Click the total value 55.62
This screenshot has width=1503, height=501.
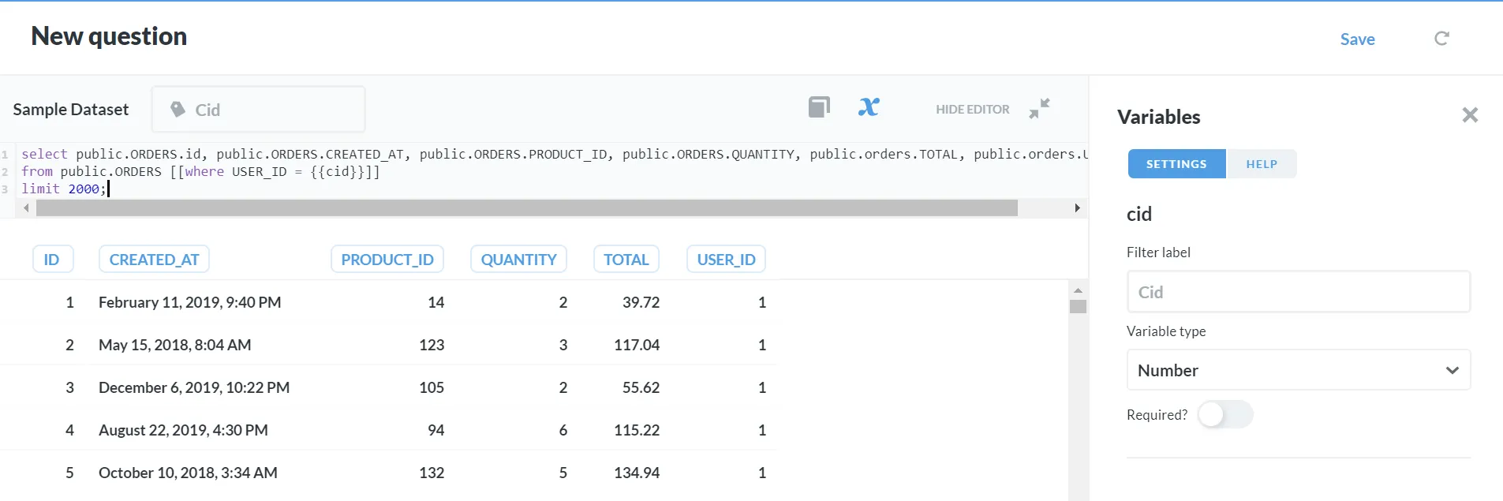(x=641, y=387)
